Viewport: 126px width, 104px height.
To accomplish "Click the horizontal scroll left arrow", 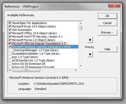I will (x=10, y=70).
